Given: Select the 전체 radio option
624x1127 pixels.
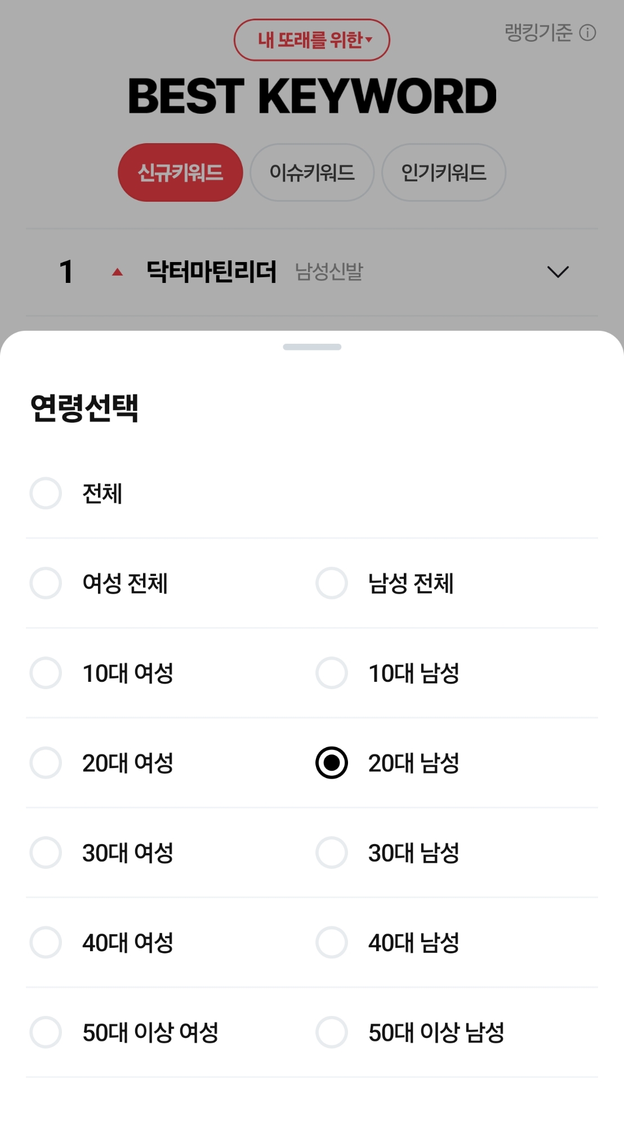Looking at the screenshot, I should click(x=46, y=494).
